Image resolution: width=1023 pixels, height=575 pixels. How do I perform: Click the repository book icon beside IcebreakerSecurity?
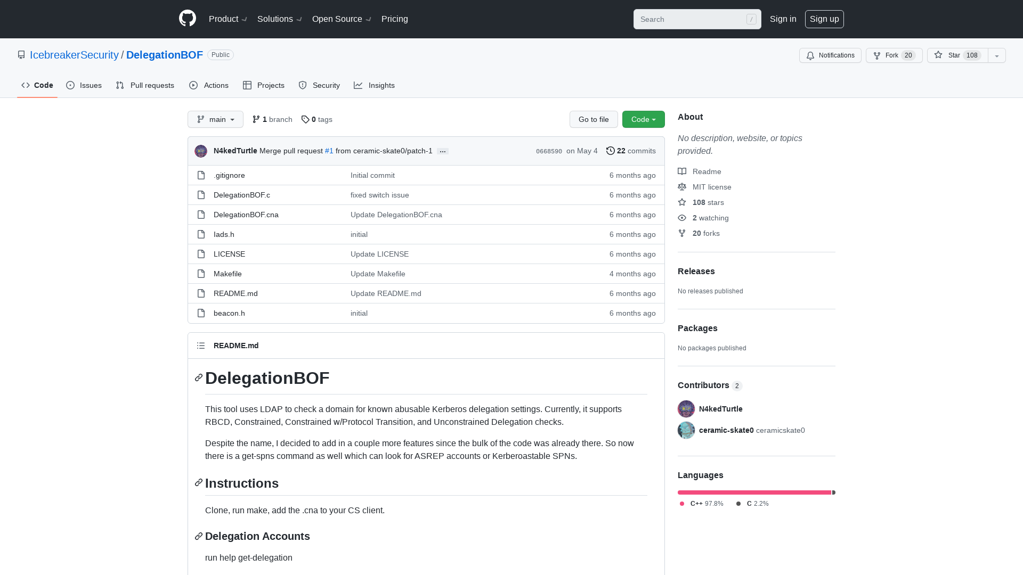coord(21,55)
